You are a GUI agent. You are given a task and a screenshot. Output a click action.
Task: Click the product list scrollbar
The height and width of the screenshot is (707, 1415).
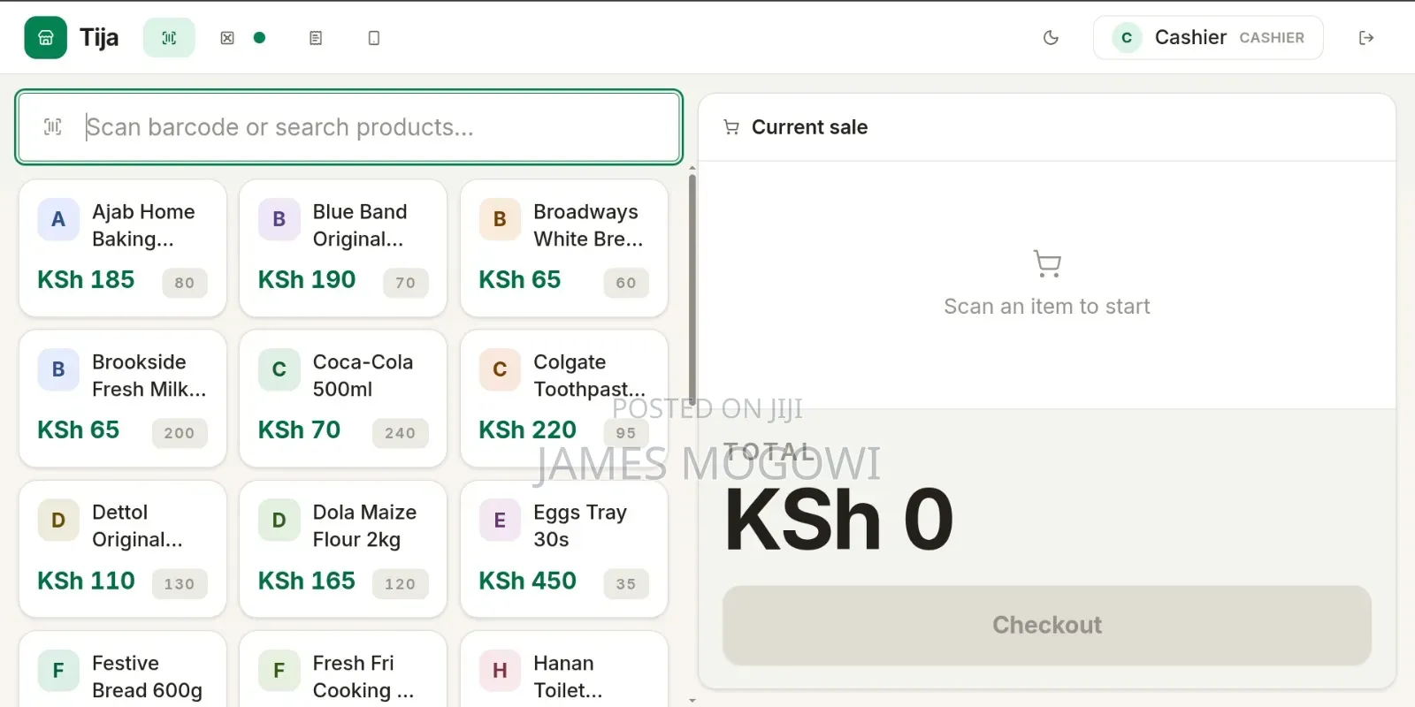coord(692,289)
